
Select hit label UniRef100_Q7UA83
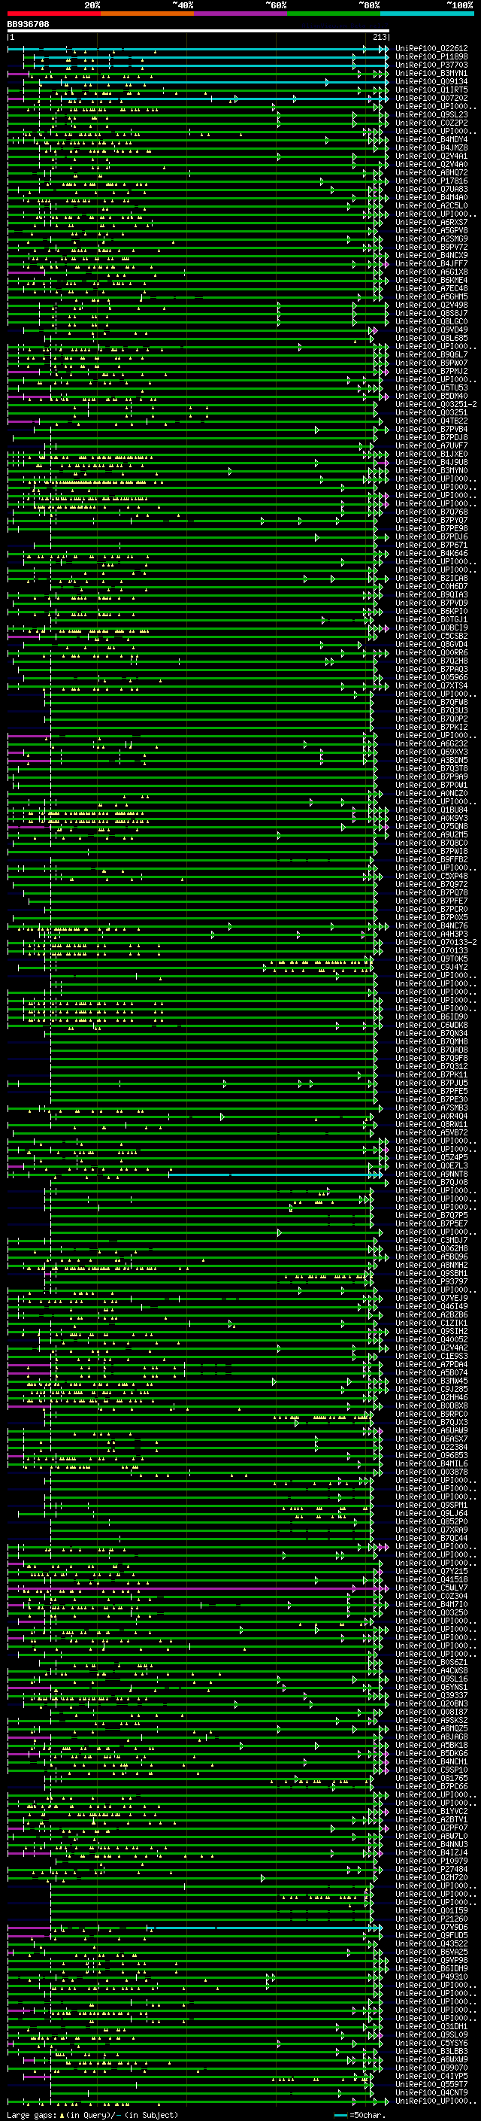point(431,190)
